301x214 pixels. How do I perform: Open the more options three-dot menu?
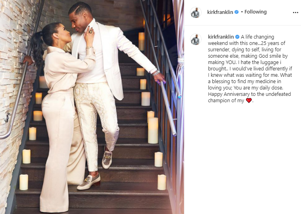pos(295,12)
